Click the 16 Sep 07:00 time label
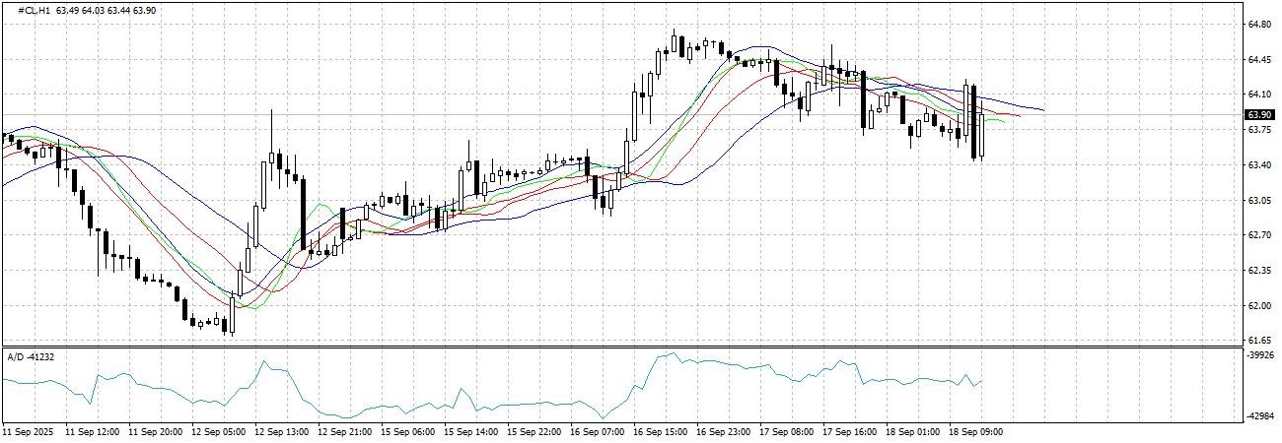Image resolution: width=1282 pixels, height=443 pixels. click(x=597, y=432)
